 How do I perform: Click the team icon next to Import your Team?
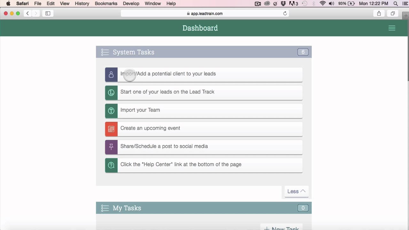click(x=111, y=111)
